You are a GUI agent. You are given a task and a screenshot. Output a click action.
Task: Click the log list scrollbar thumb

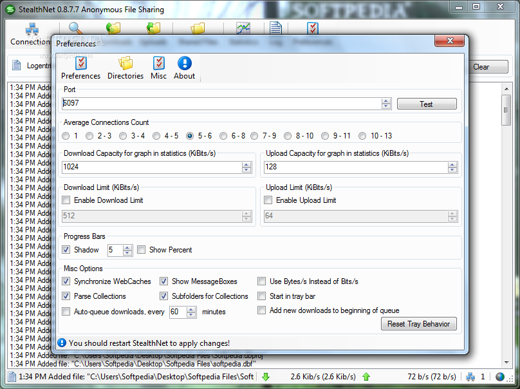click(x=506, y=110)
